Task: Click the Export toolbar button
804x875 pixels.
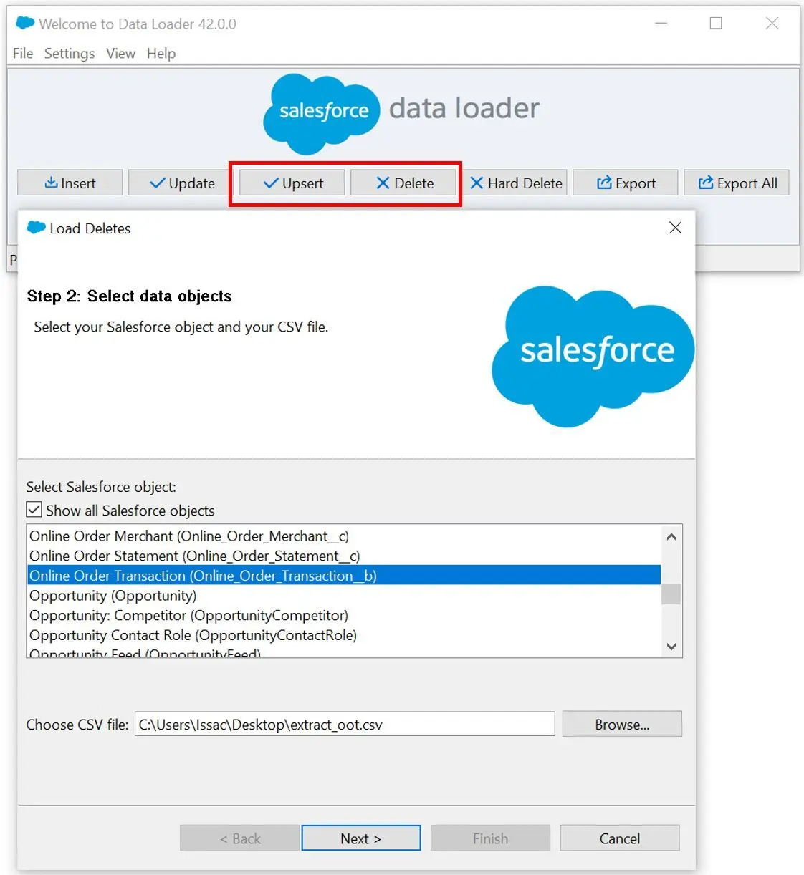Action: click(x=626, y=183)
